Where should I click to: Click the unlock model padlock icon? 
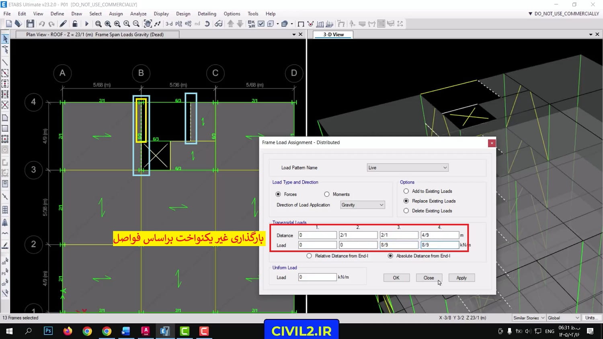(74, 24)
